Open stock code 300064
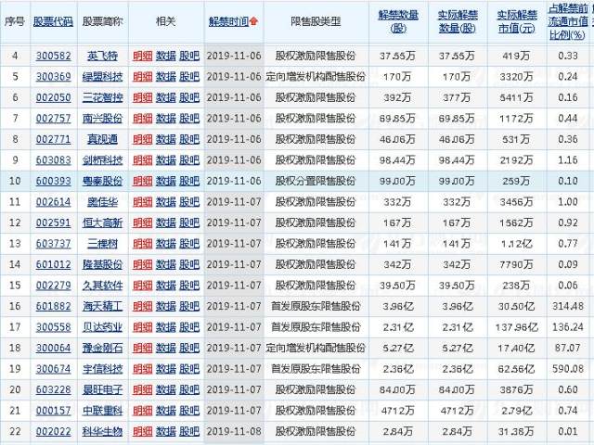 click(x=54, y=348)
